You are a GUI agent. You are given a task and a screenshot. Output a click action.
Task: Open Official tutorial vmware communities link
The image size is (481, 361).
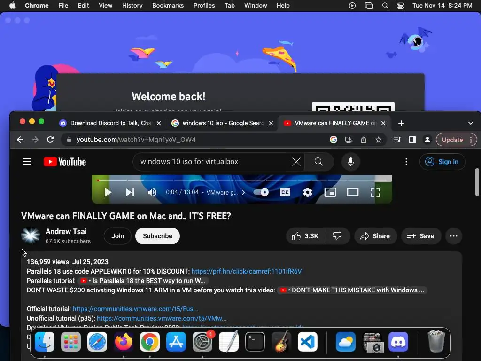tap(135, 309)
